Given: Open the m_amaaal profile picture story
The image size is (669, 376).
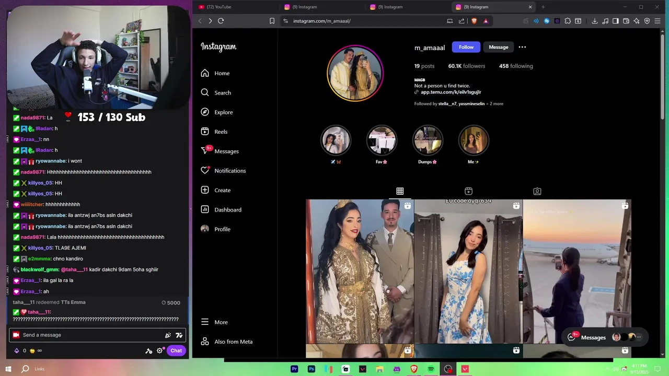Looking at the screenshot, I should 355,73.
